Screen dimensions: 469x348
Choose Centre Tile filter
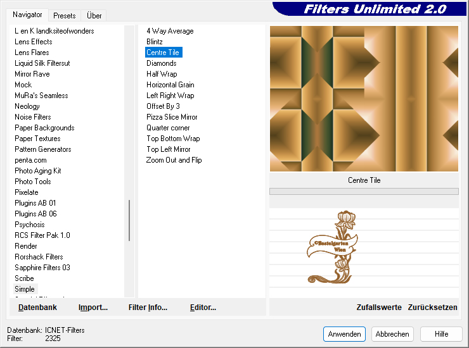[164, 53]
